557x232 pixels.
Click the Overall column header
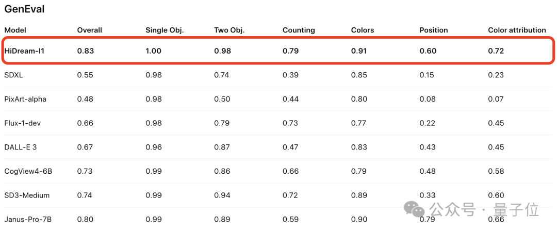pos(89,30)
